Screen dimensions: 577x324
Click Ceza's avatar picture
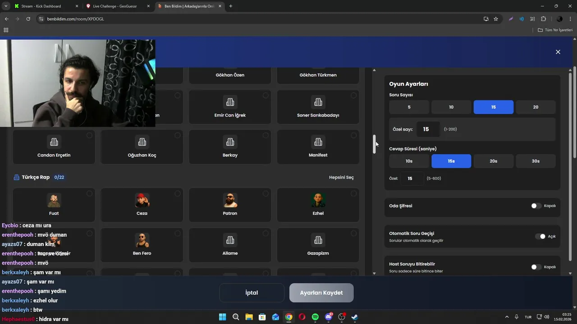(x=142, y=200)
